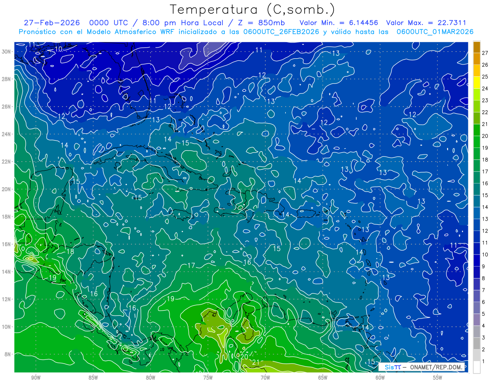Click the '30N' latitude axis label

point(7,52)
